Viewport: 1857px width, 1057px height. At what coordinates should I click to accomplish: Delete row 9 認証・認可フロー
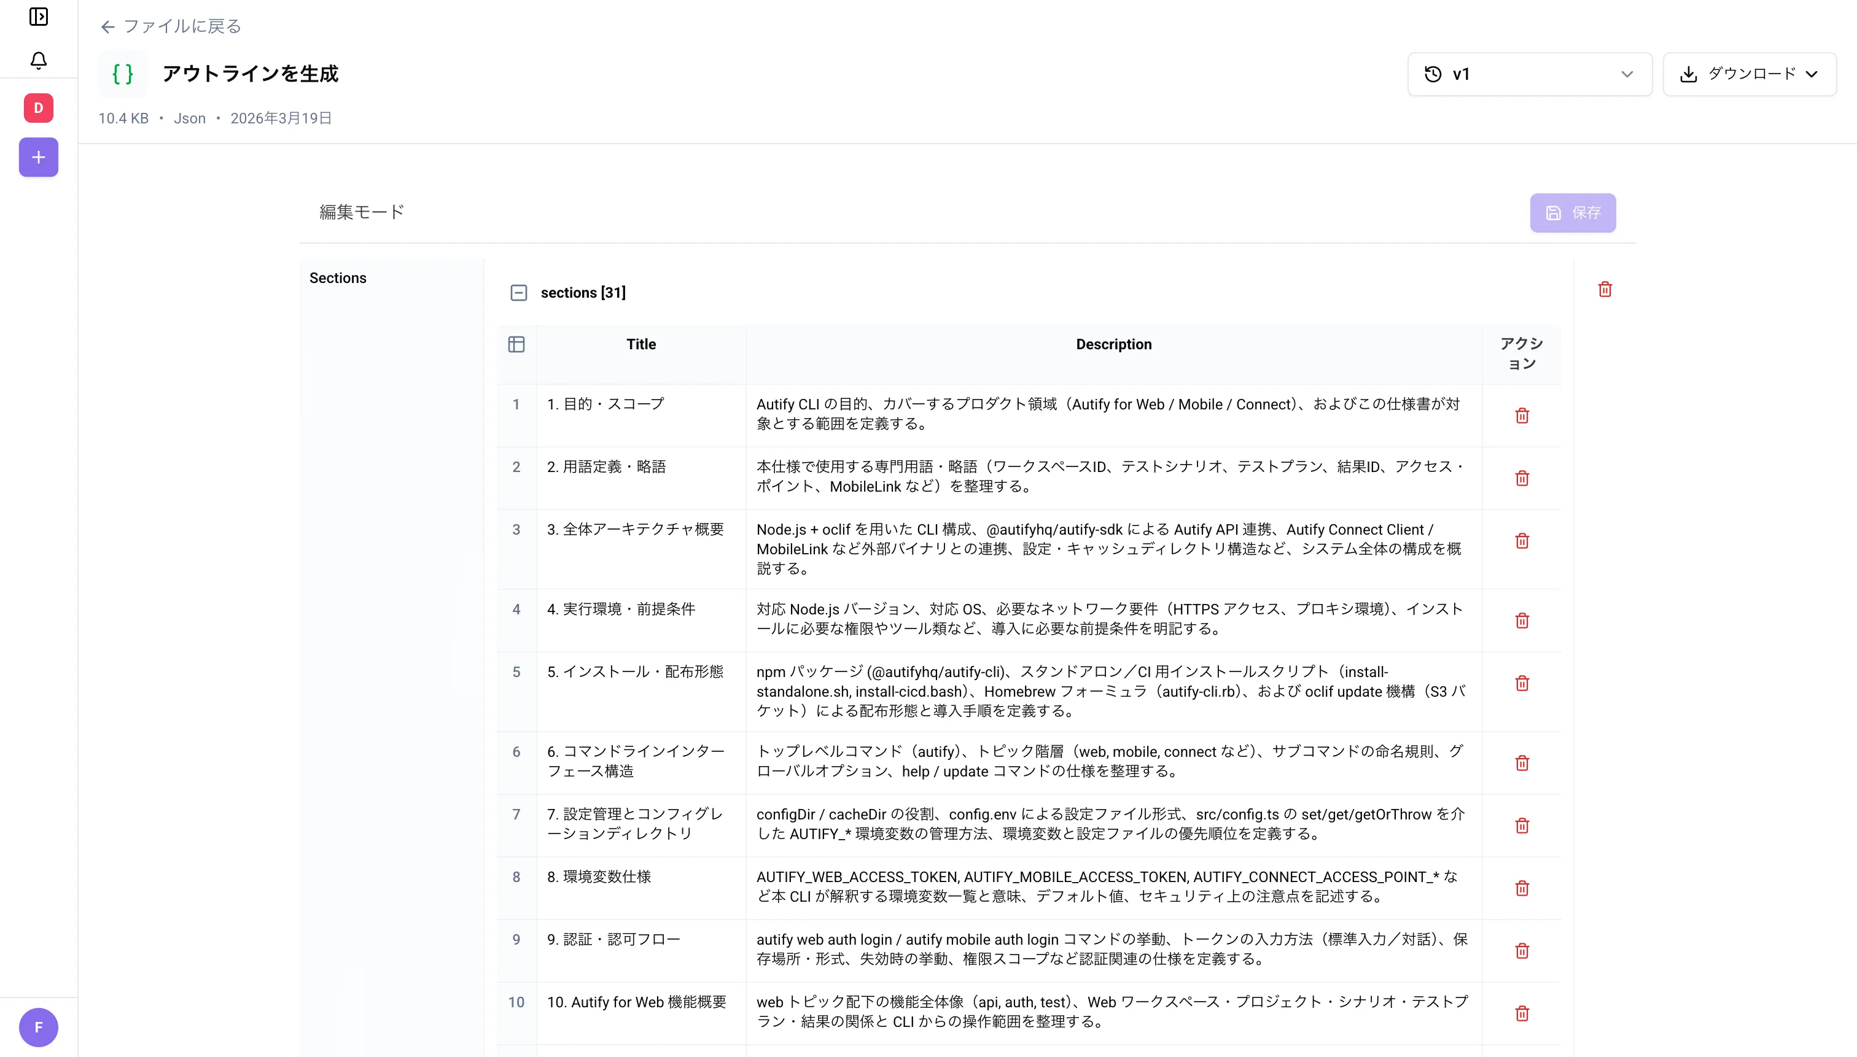pos(1522,951)
